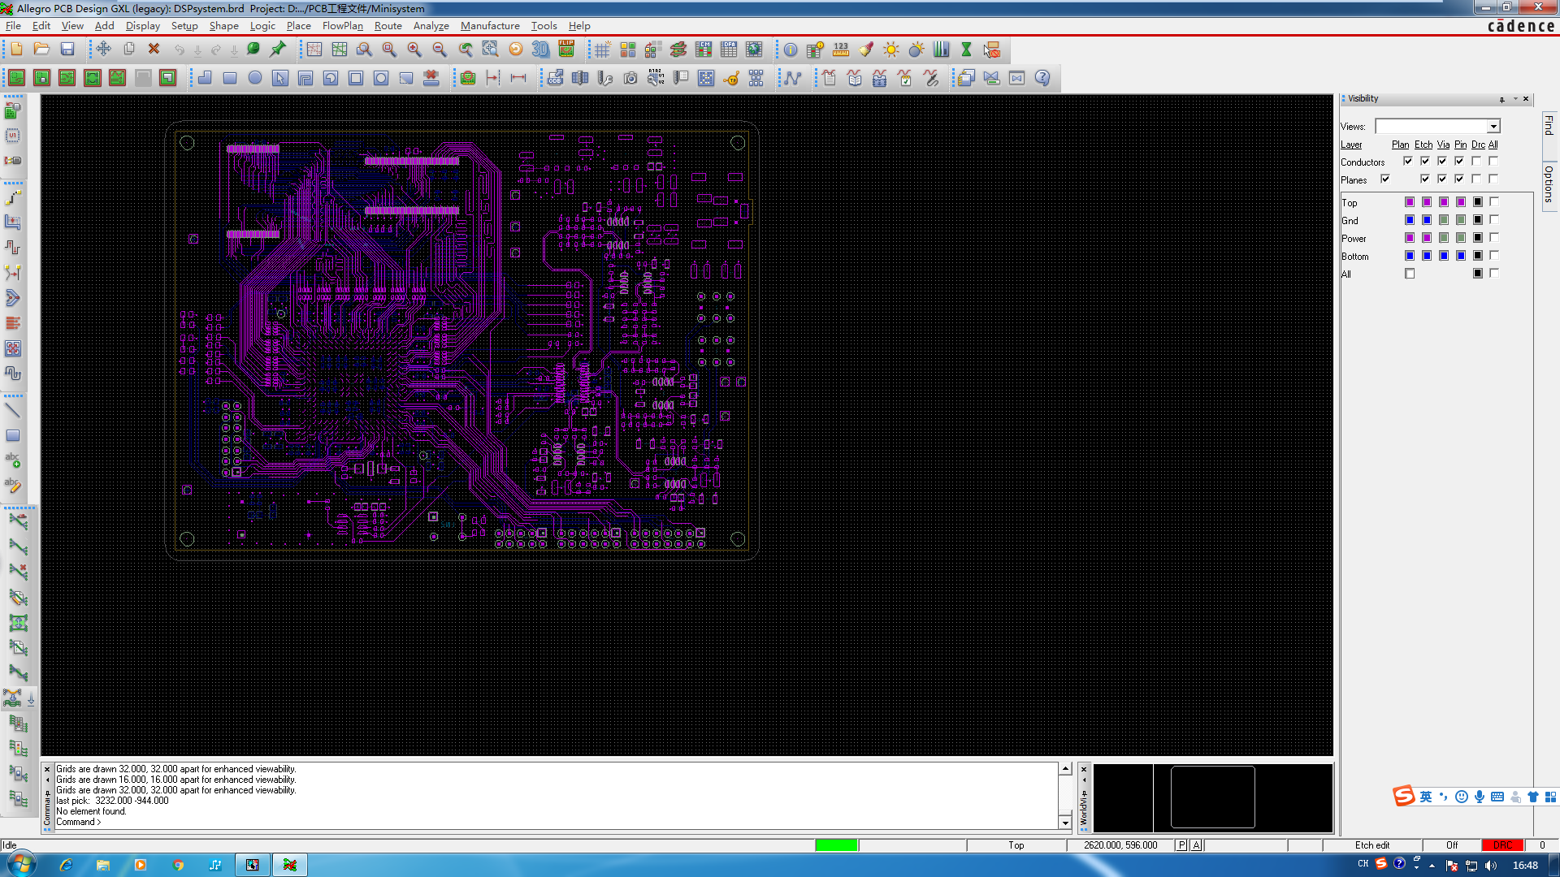This screenshot has width=1560, height=877.
Task: Activate the Flip Design icon
Action: pos(567,50)
